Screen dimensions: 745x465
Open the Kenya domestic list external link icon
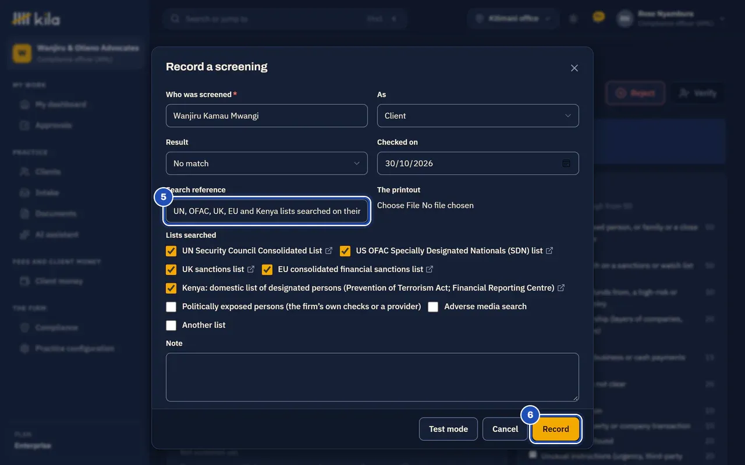561,288
